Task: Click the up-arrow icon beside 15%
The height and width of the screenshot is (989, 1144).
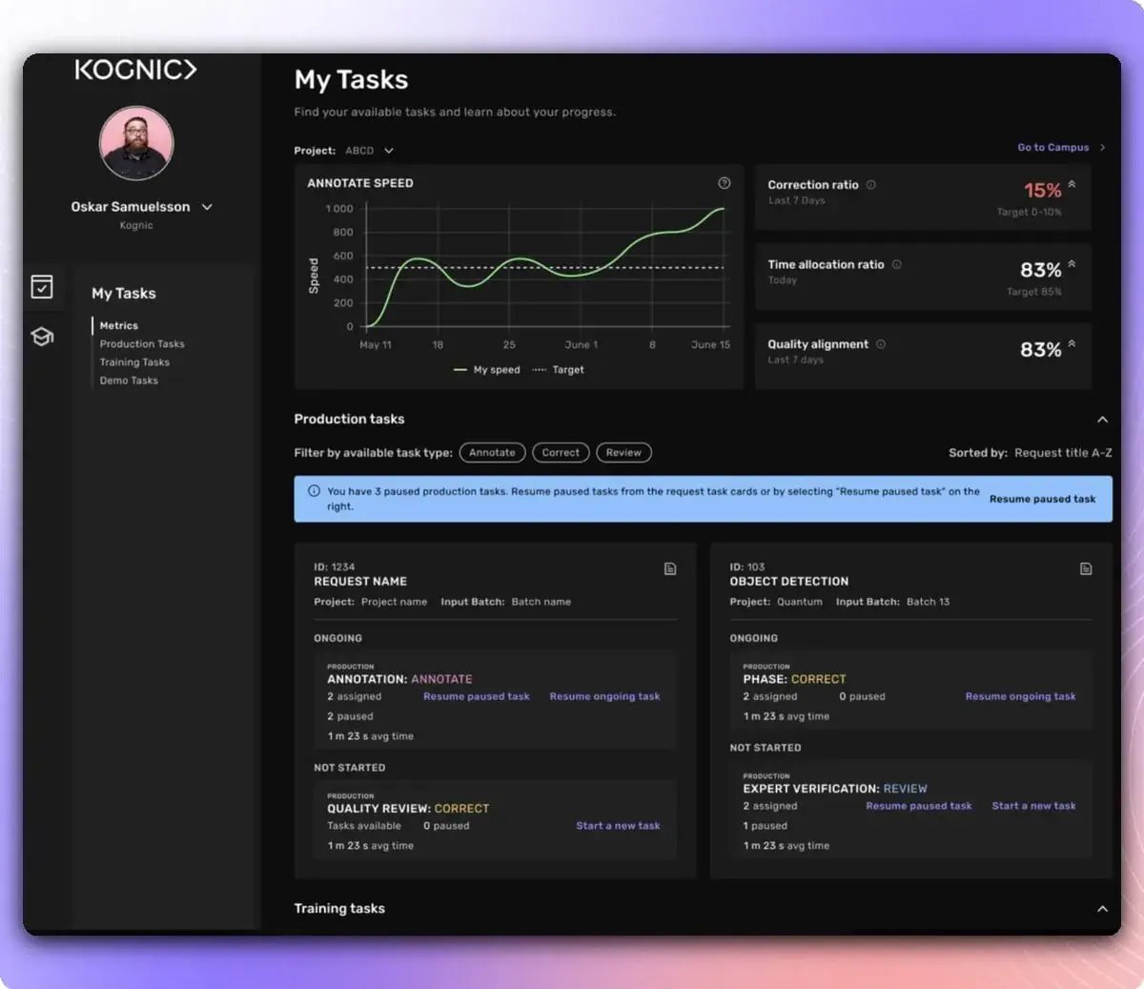Action: pos(1072,184)
